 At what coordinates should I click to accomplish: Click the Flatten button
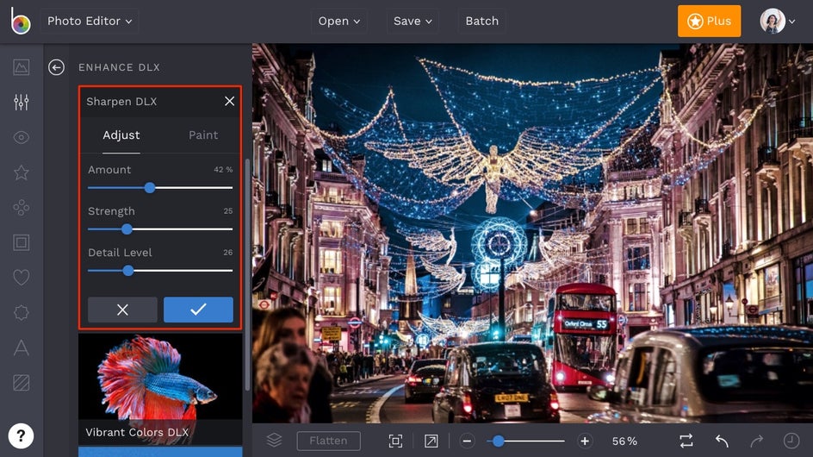pos(328,441)
